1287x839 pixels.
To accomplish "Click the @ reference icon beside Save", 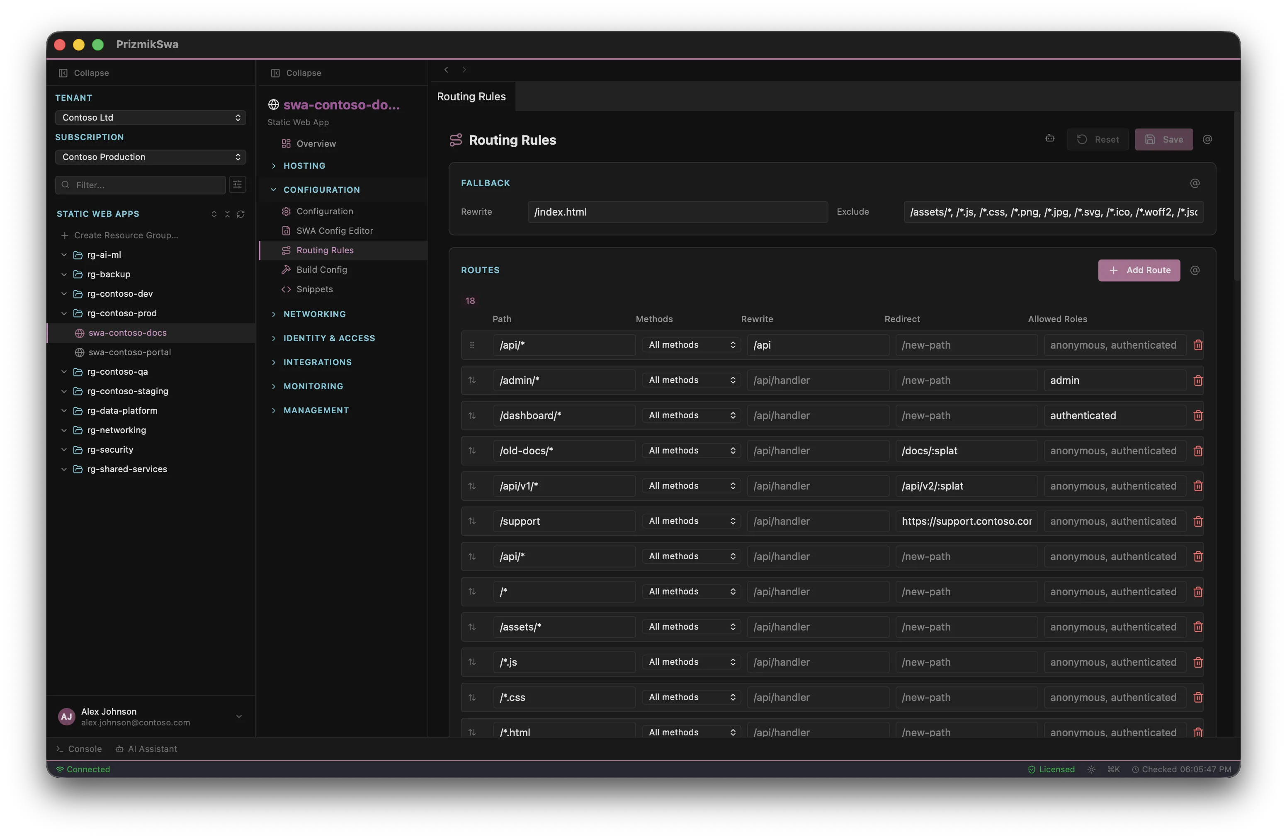I will pos(1207,139).
